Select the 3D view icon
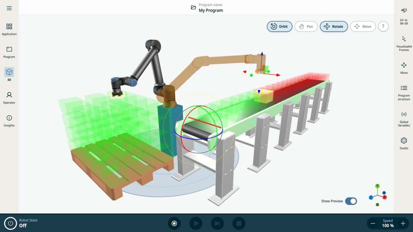The height and width of the screenshot is (232, 413). pyautogui.click(x=9, y=75)
